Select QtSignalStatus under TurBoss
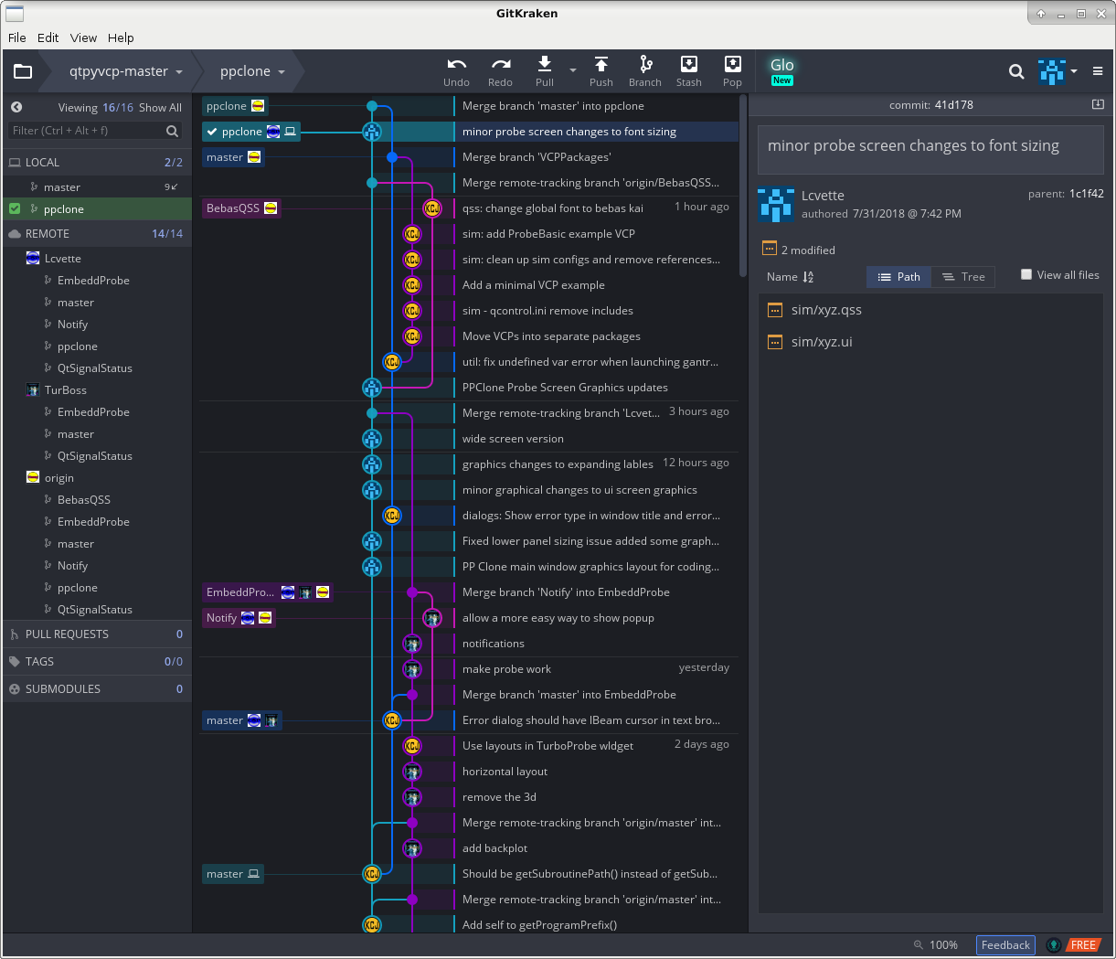This screenshot has width=1116, height=959. coord(95,456)
